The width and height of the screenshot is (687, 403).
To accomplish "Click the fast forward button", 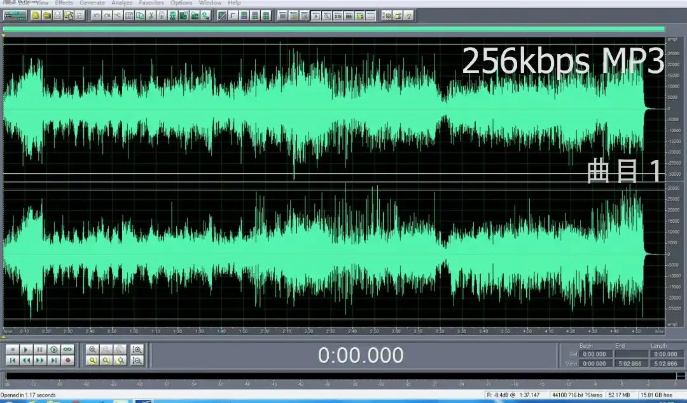I will point(39,360).
